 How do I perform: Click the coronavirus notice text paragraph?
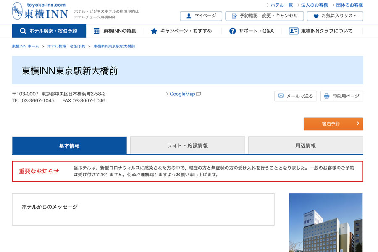click(214, 171)
